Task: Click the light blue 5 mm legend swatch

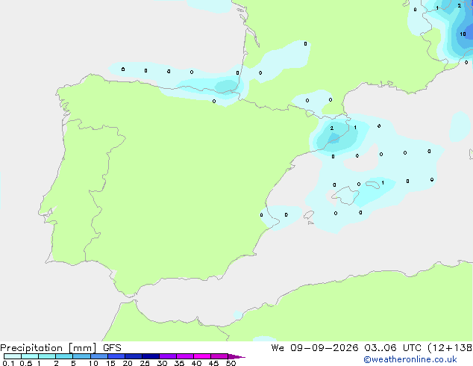Action: click(x=81, y=356)
